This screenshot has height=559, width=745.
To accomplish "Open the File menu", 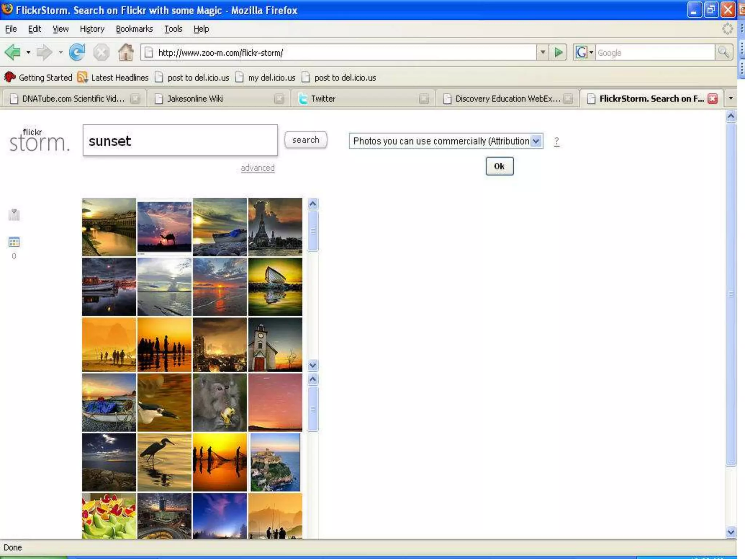I will click(11, 29).
